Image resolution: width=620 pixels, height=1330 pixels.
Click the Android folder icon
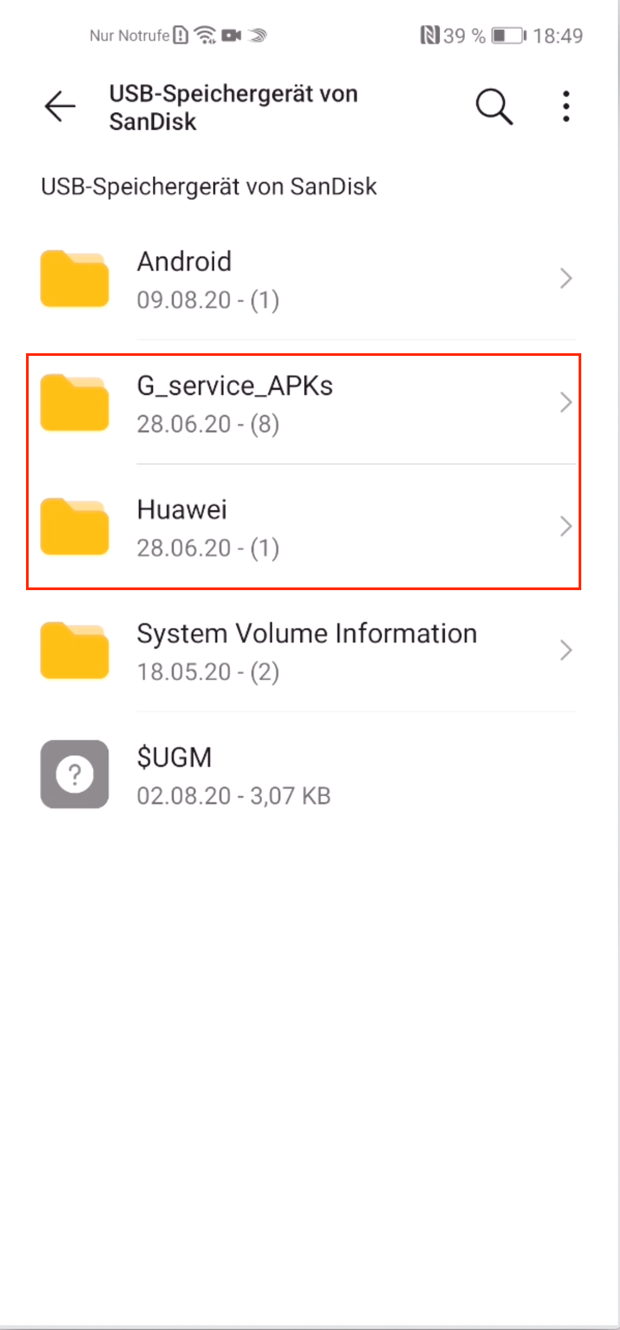[75, 278]
